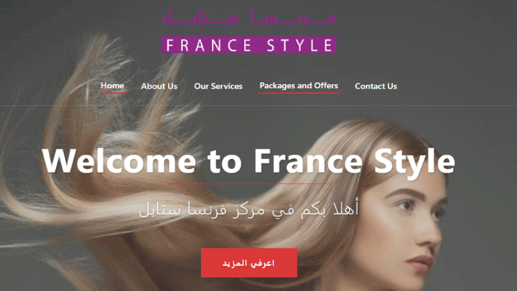Click the Arabic subtitle أهلا بكم في مركز

pyautogui.click(x=295, y=209)
